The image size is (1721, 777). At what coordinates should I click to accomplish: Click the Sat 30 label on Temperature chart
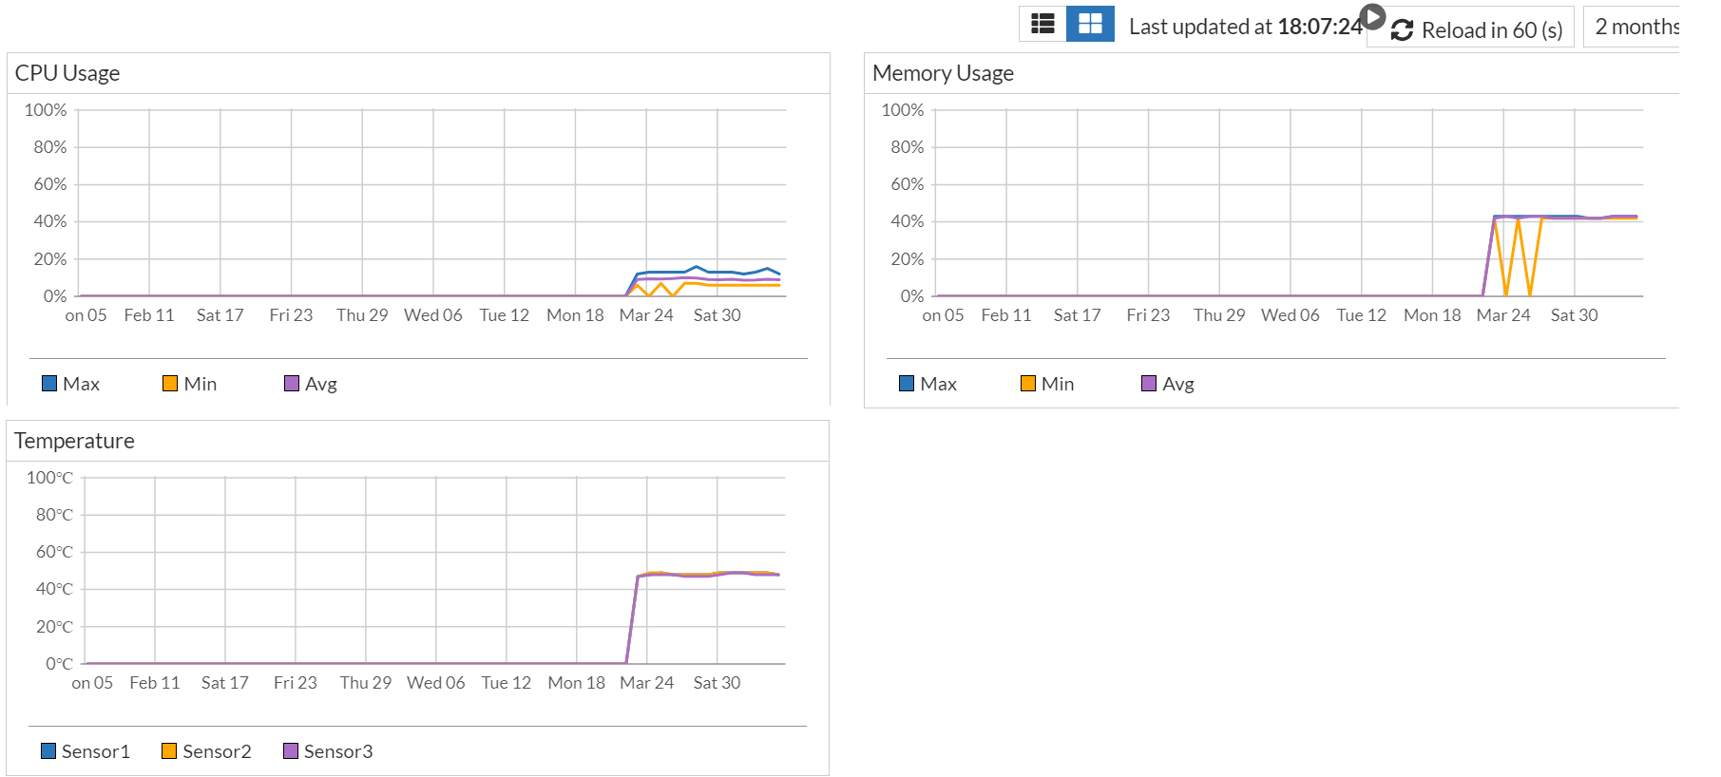coord(717,683)
